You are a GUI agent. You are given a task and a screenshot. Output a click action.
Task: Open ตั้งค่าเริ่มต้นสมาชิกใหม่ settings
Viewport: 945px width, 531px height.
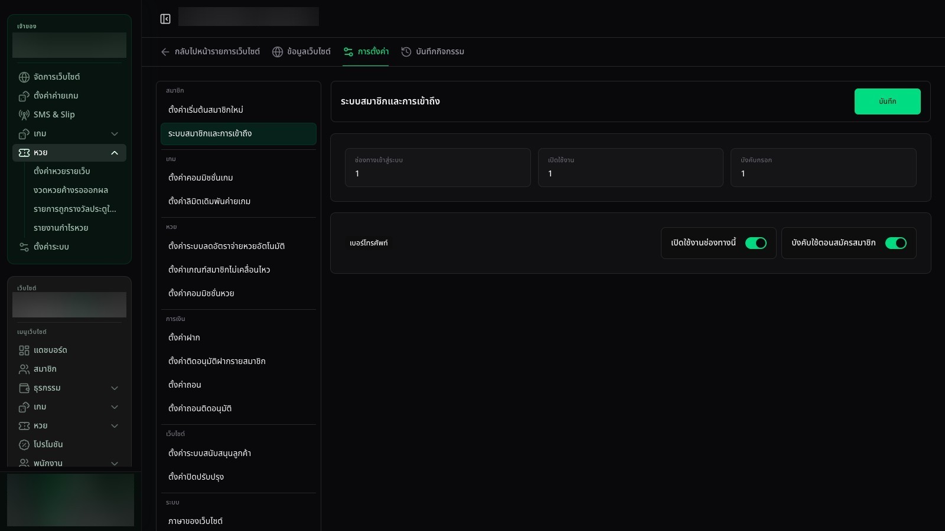239,110
